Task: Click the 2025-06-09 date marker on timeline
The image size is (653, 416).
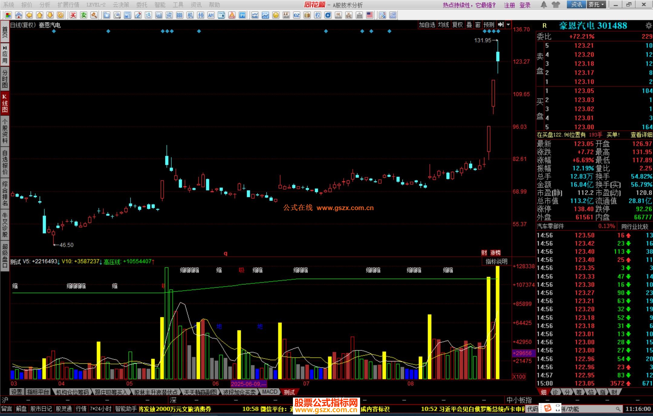Action: [249, 384]
